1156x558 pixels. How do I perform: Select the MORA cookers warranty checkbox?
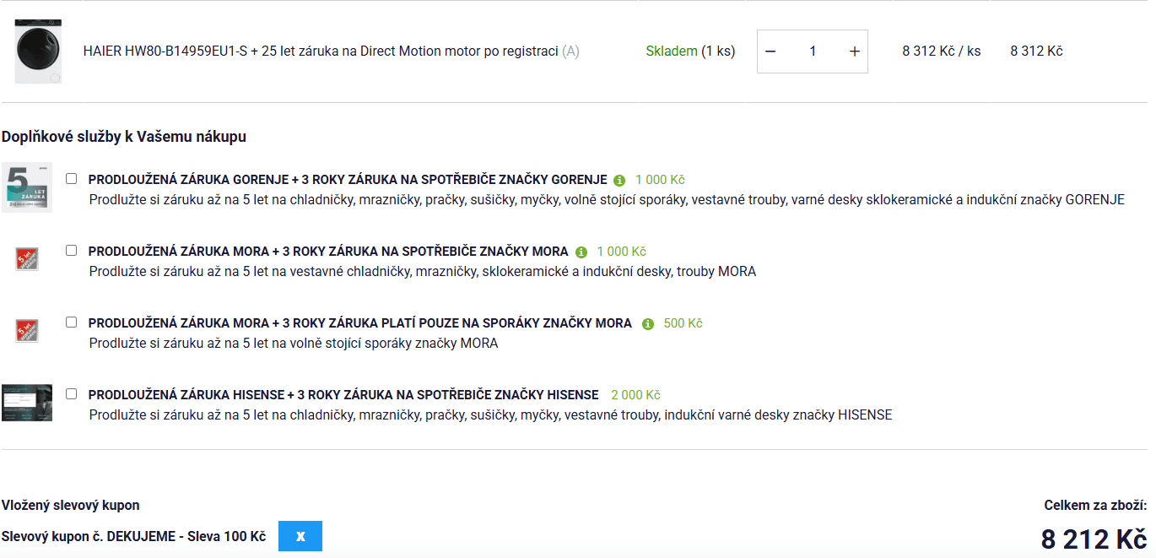click(x=72, y=322)
